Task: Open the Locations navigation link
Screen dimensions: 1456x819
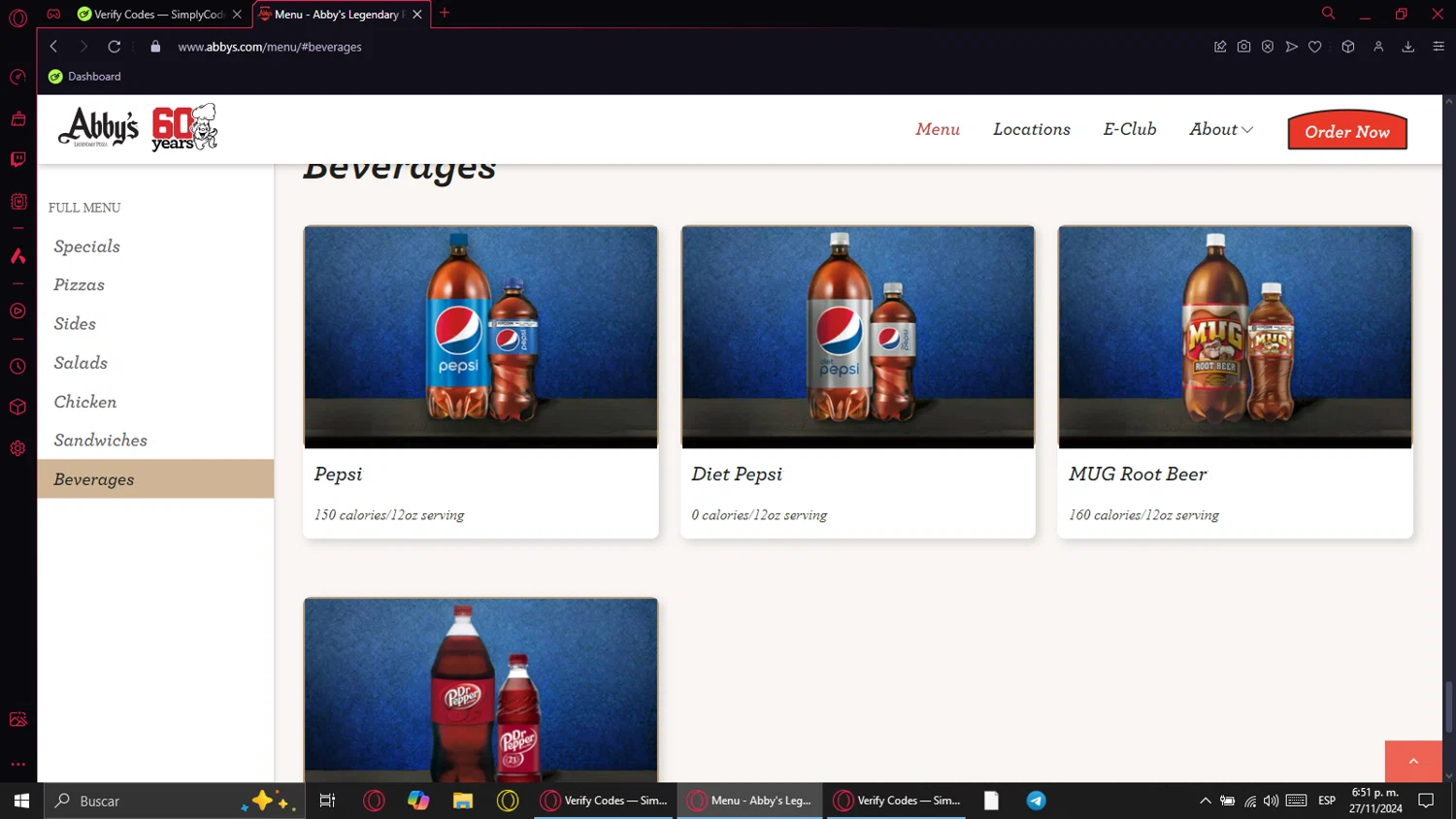Action: pyautogui.click(x=1032, y=129)
